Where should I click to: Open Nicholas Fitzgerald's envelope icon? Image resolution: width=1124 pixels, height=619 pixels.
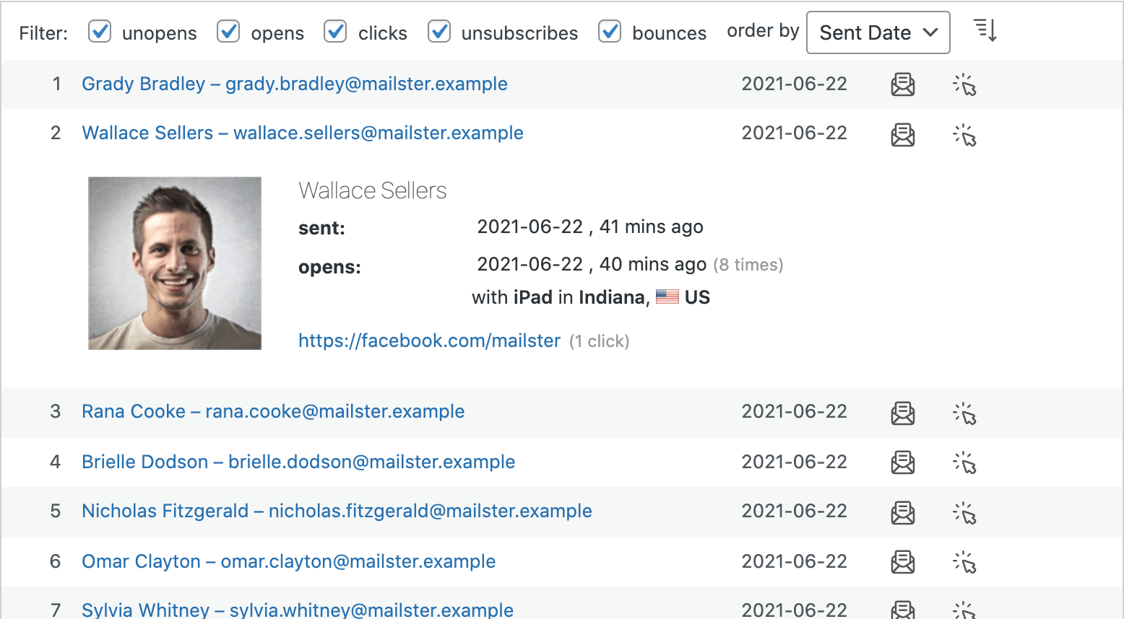(902, 512)
